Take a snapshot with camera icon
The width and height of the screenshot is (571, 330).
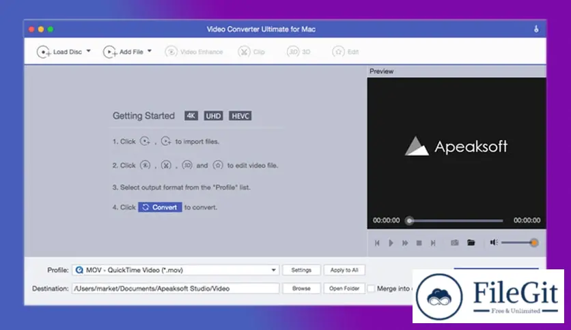455,243
